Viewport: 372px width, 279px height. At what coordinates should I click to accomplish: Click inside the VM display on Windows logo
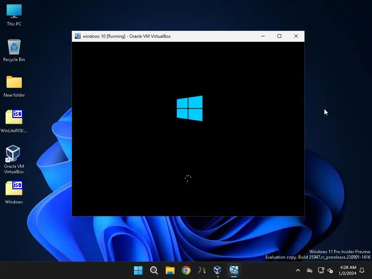coord(190,108)
